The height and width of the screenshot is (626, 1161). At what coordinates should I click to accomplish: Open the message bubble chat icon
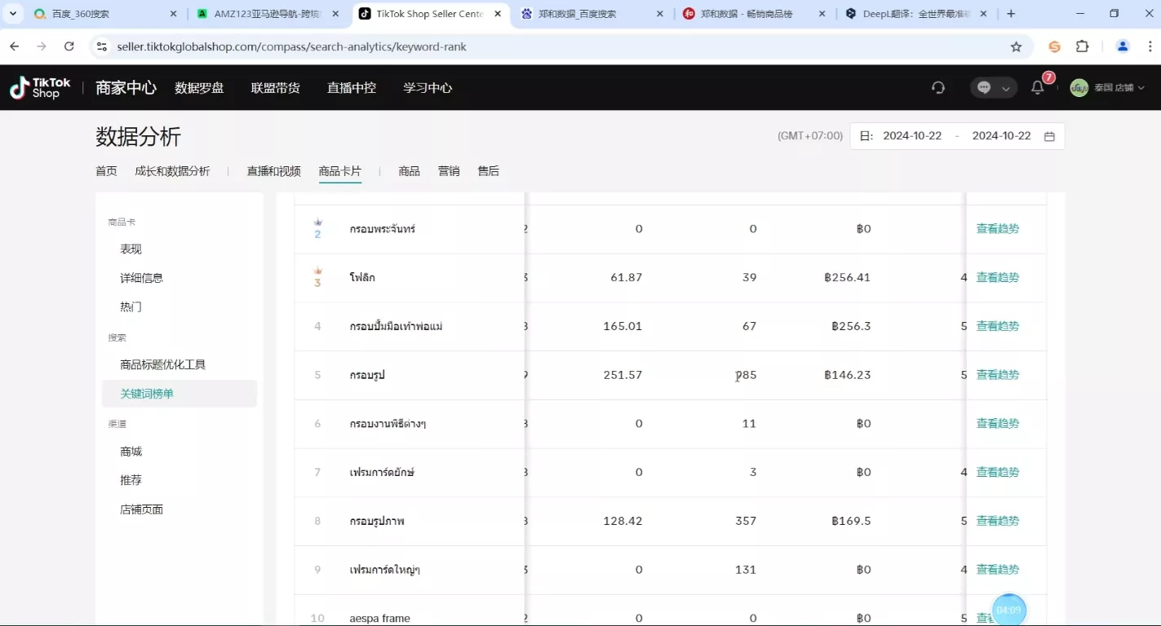click(984, 87)
